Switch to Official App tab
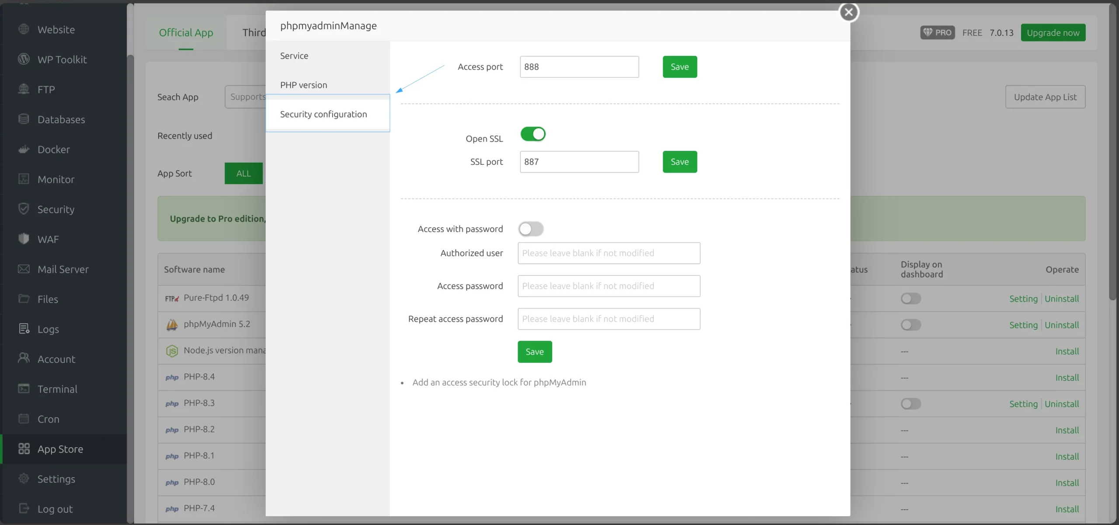 [x=186, y=32]
